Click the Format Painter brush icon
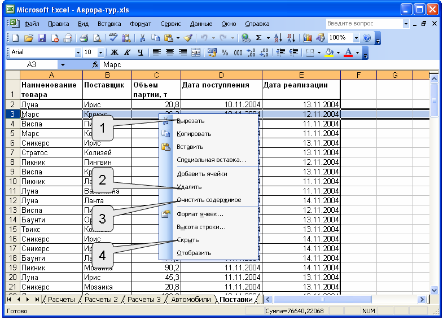Image resolution: width=443 pixels, height=320 pixels. click(188, 38)
